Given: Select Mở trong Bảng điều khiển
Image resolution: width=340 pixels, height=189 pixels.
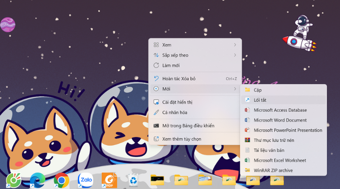Looking at the screenshot, I should coord(195,126).
